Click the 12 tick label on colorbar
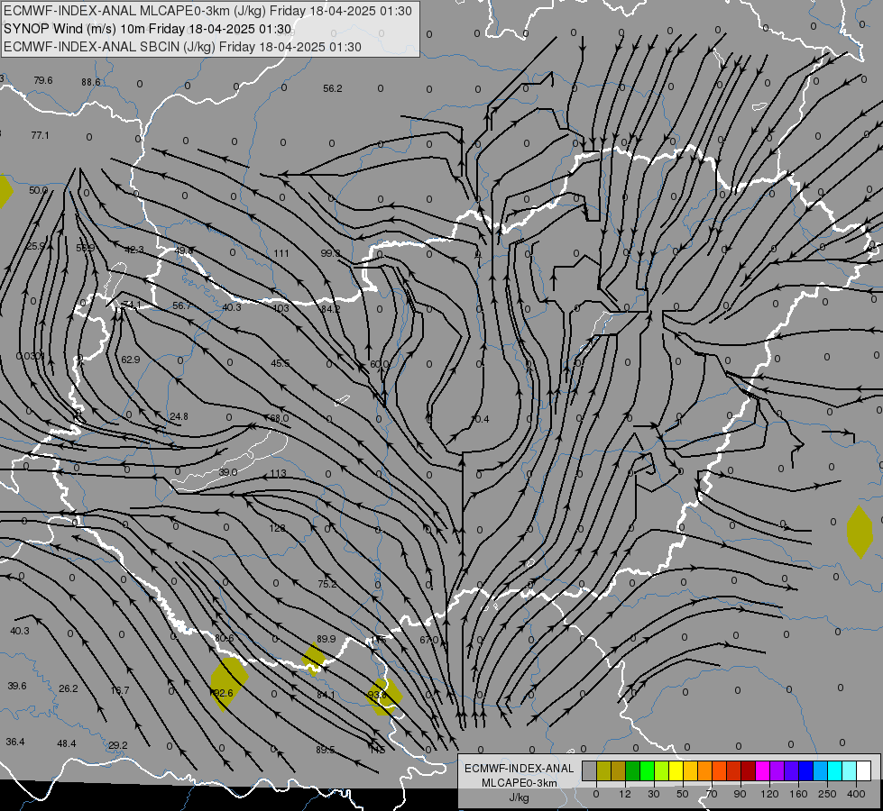Viewport: 883px width, 811px height. [x=624, y=794]
